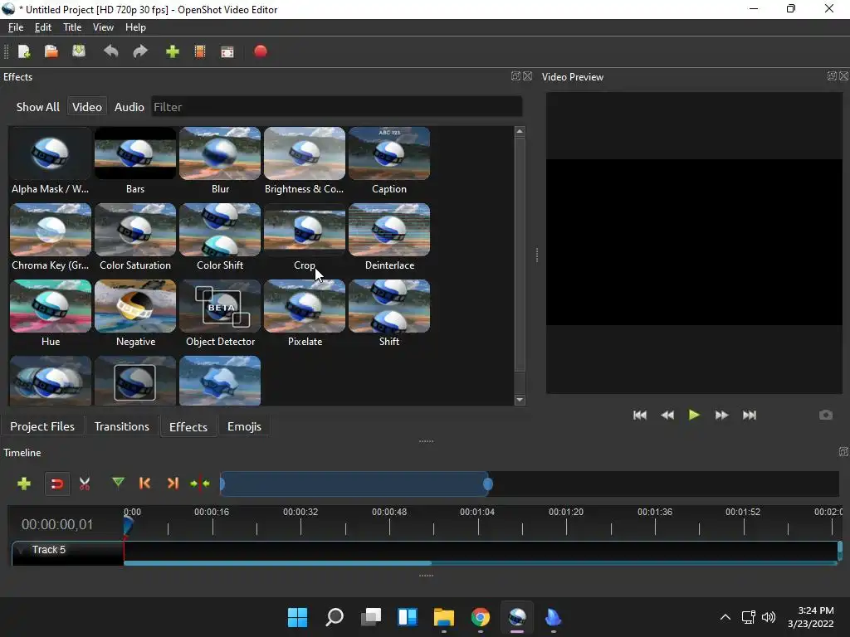Close the Effects panel
850x637 pixels.
tap(527, 75)
